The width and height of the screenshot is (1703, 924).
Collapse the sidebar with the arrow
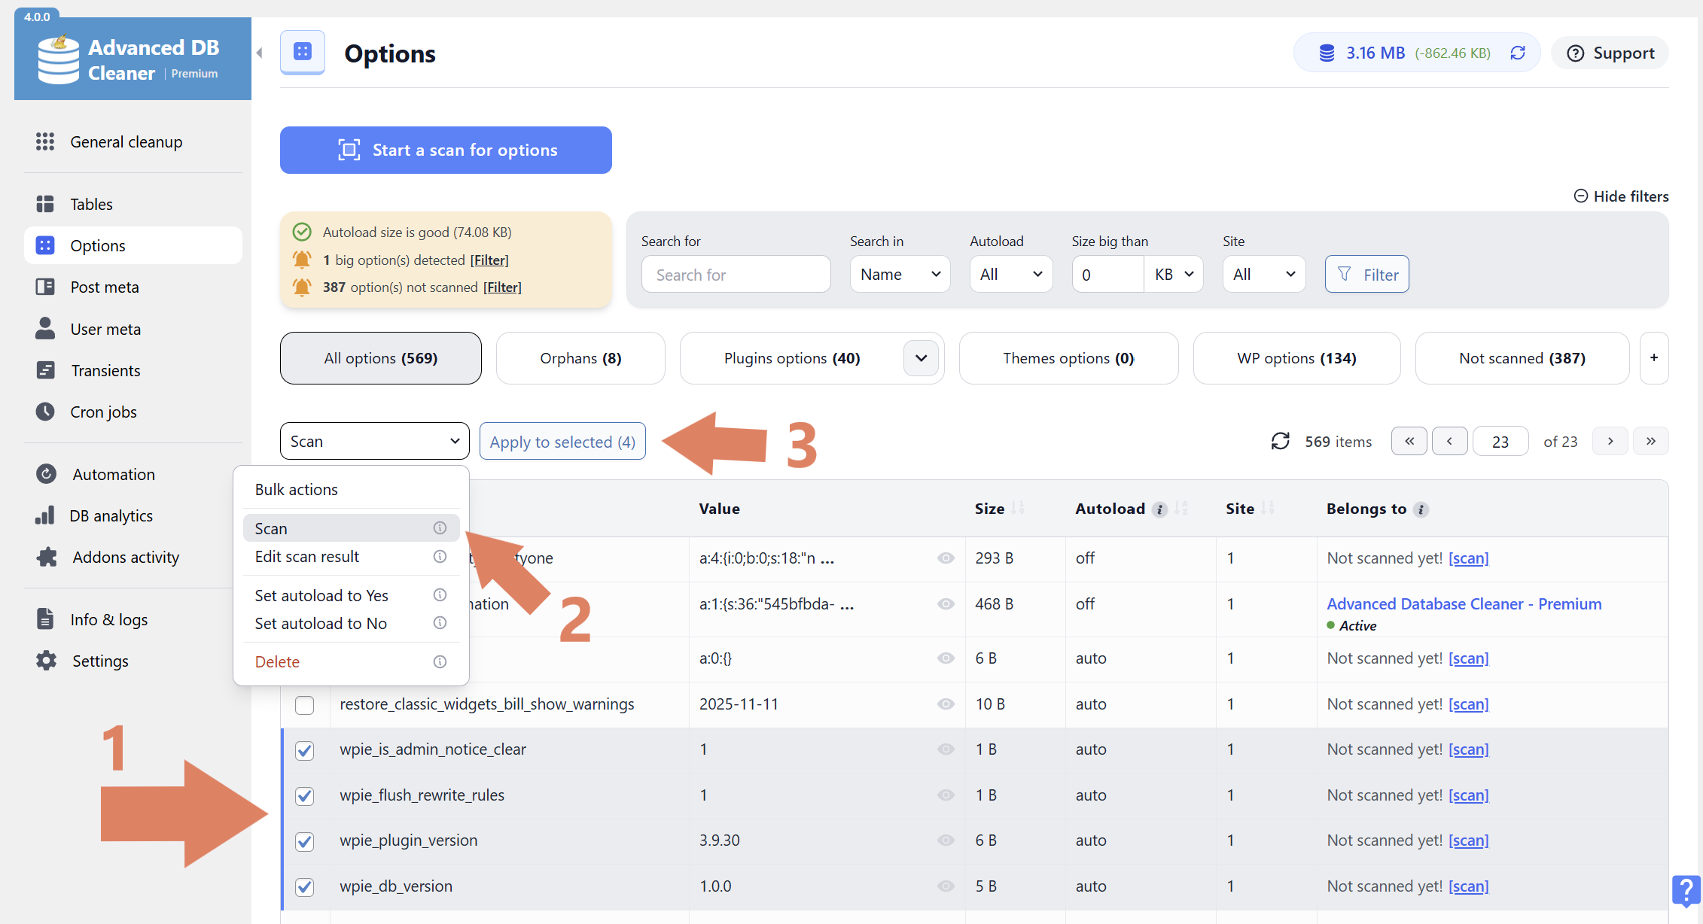260,53
